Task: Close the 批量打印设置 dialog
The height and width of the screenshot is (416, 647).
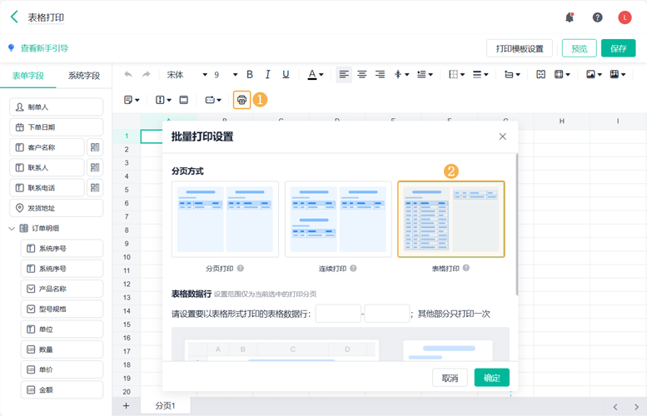Action: click(502, 136)
